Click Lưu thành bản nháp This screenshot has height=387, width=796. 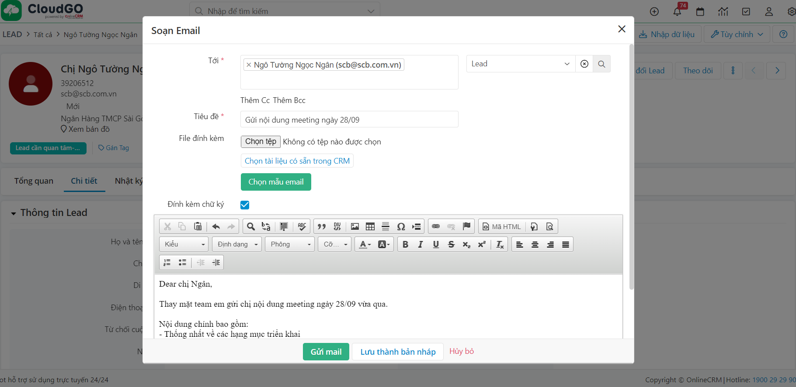(398, 352)
